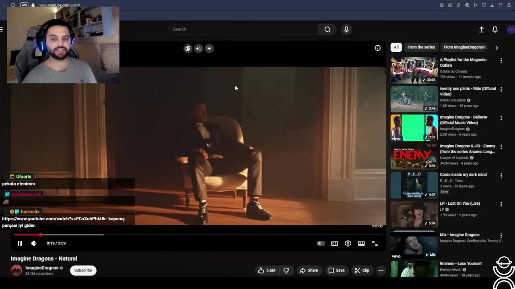Switch the player to theater mode
This screenshot has width=515, height=289.
(361, 243)
